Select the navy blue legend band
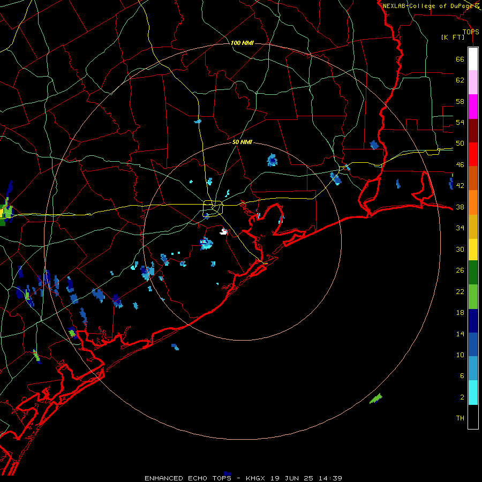Viewport: 482px width, 482px height. click(473, 321)
